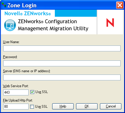125x113 pixels.
Task: Click the ZENworks monitor Z icon
Action: click(10, 25)
